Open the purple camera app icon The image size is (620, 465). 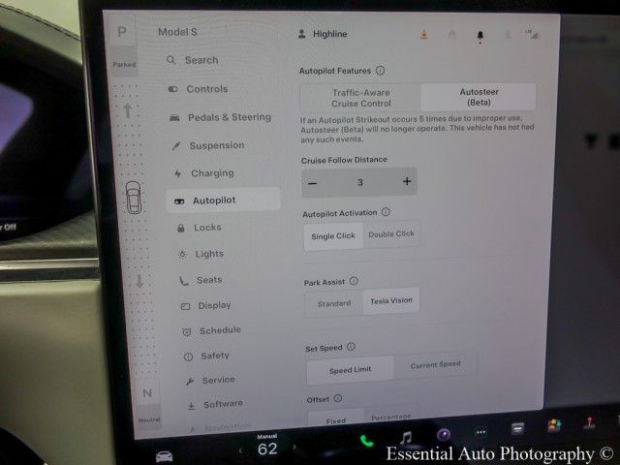[443, 435]
